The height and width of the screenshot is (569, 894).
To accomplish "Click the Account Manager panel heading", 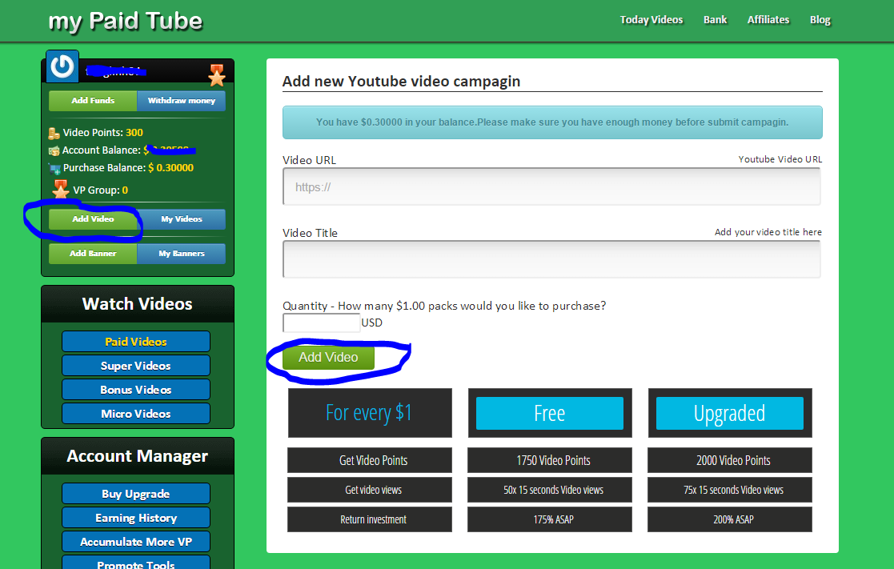I will [138, 456].
